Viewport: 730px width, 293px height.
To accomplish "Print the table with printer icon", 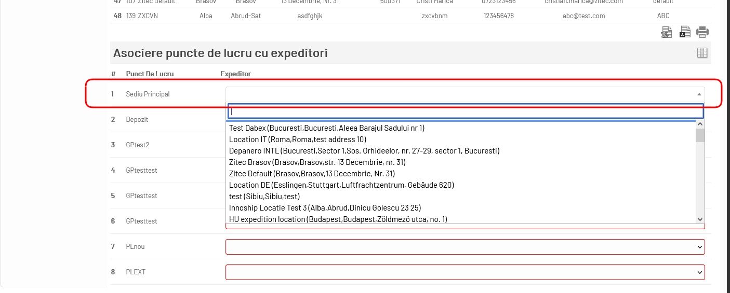I will point(702,32).
